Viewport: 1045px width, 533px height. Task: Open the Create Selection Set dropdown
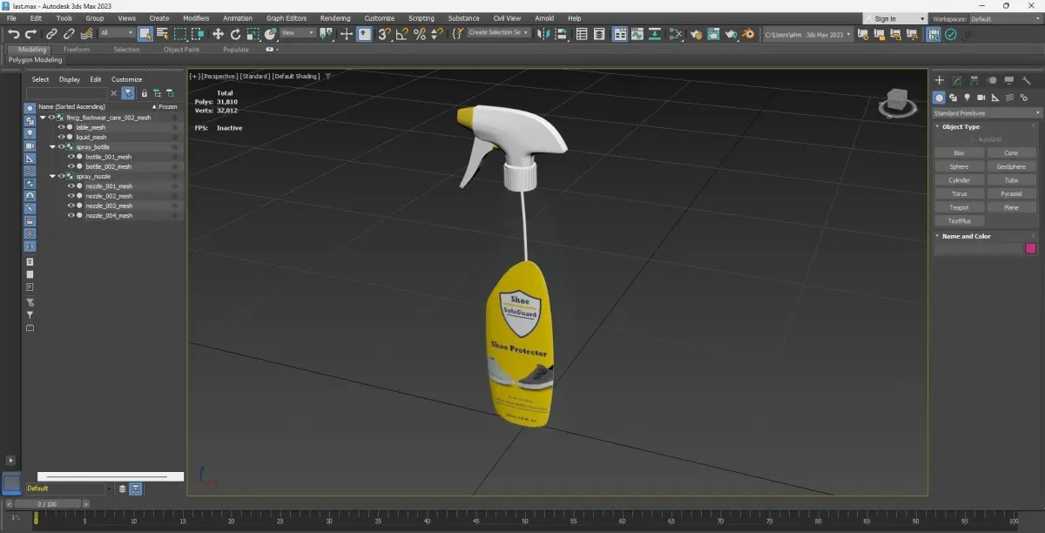pos(499,33)
